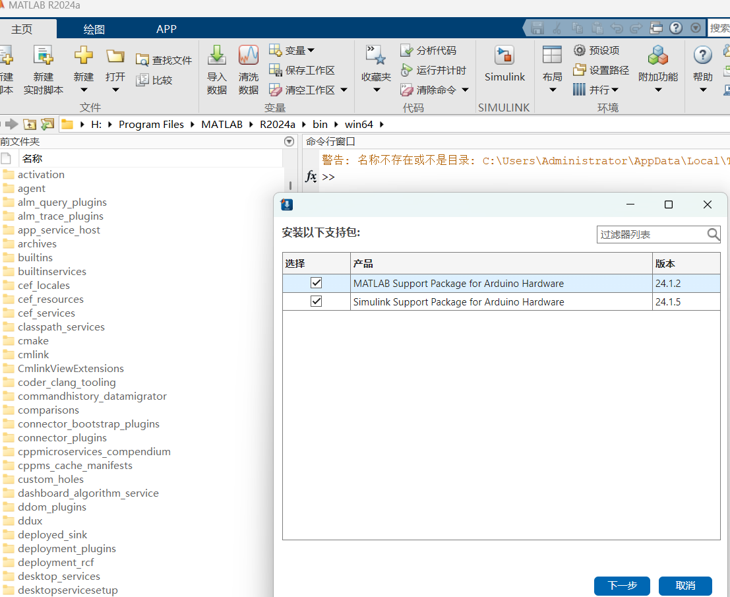Click the Add-Ons (附加功能) cubes icon
This screenshot has width=730, height=597.
657,55
